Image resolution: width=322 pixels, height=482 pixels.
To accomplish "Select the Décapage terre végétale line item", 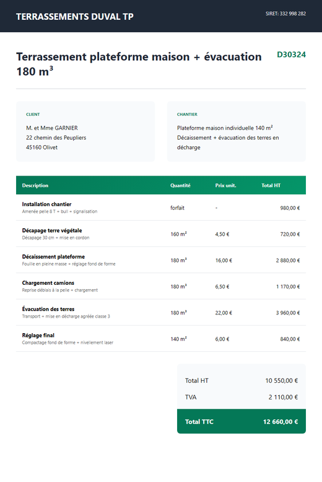I will [x=161, y=234].
